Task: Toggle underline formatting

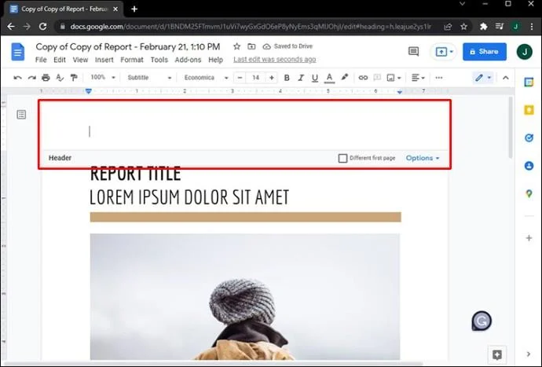Action: 314,78
